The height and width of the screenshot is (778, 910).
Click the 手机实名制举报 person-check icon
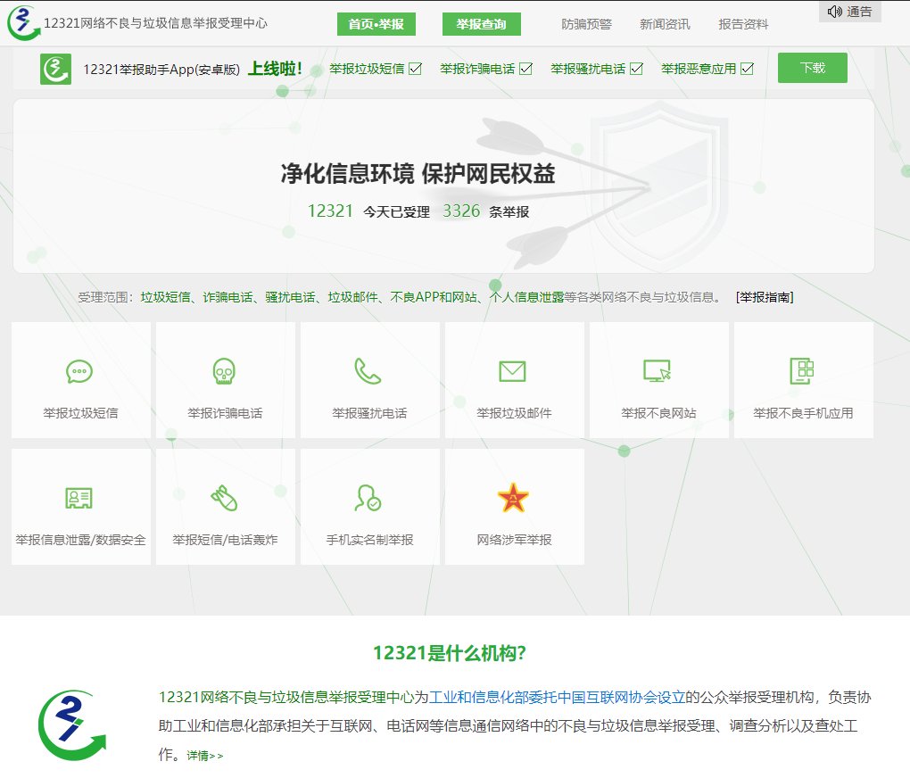[369, 497]
